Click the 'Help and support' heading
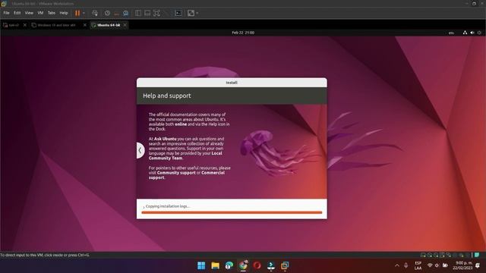The image size is (486, 273). pos(167,96)
